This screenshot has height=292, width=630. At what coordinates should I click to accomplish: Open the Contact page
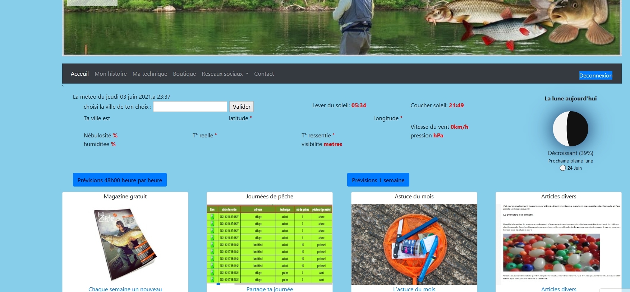[264, 74]
